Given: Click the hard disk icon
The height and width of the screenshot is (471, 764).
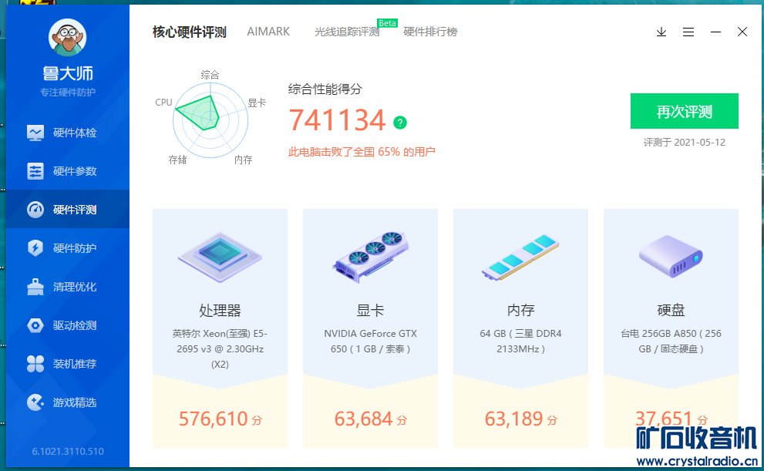Looking at the screenshot, I should tap(671, 256).
